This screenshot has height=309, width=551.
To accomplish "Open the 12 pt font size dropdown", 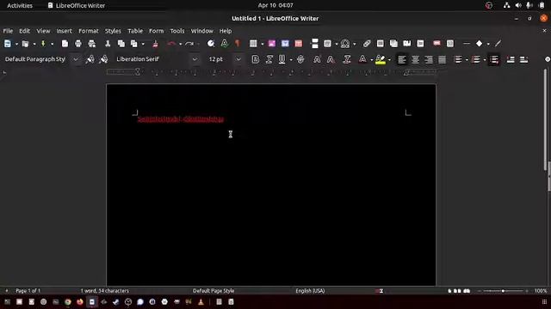I will [238, 59].
